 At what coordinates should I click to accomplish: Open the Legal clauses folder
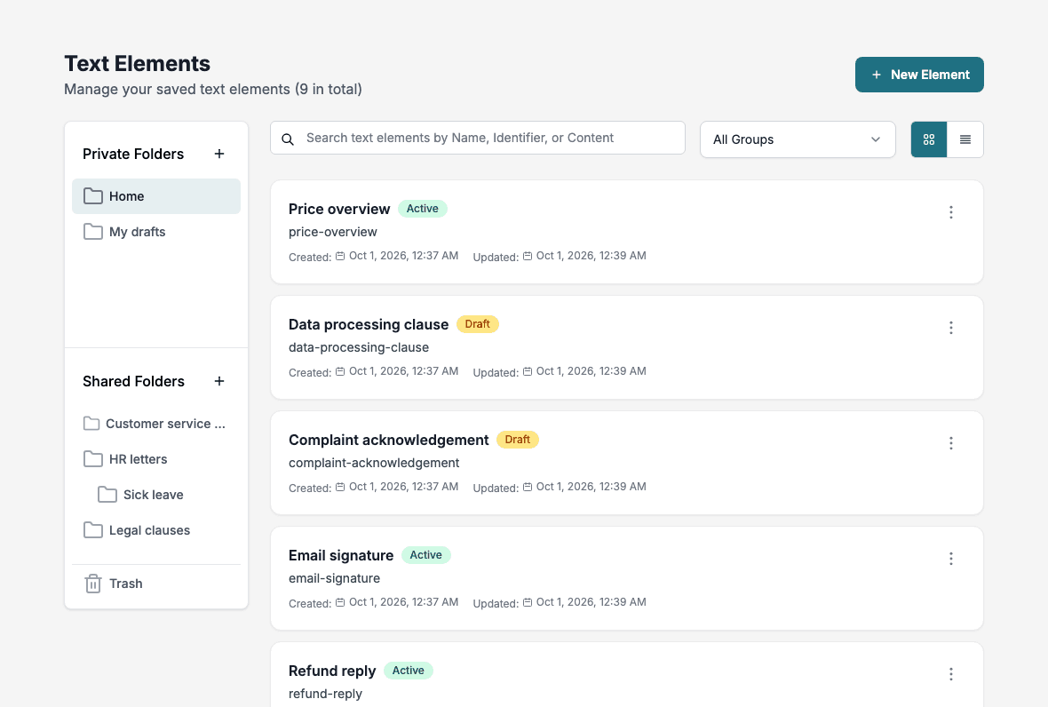156,530
